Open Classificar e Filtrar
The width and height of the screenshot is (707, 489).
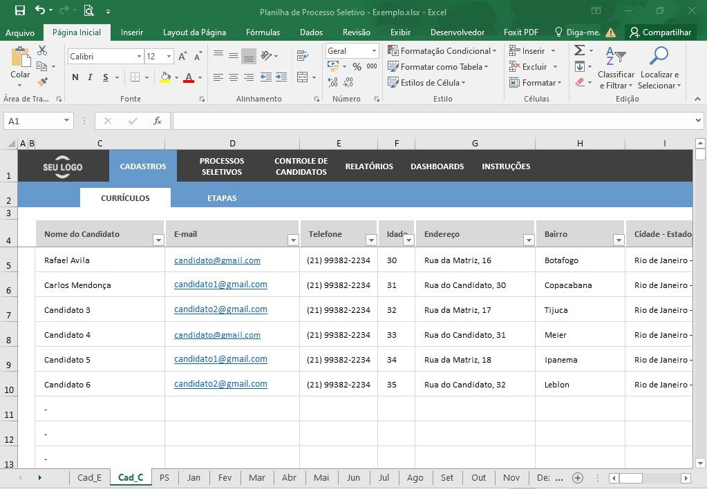tap(616, 68)
